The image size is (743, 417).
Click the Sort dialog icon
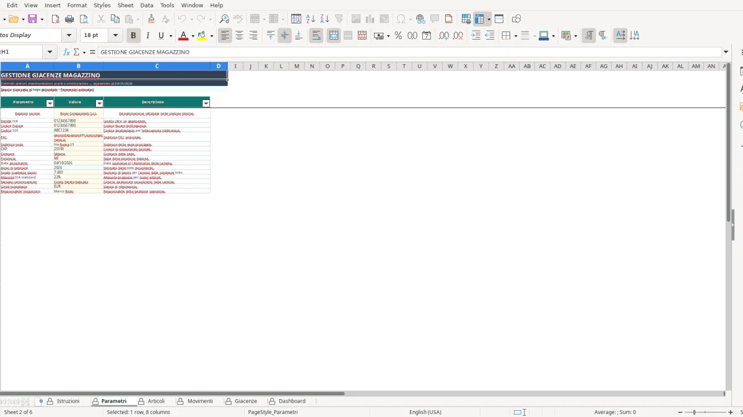click(x=296, y=19)
